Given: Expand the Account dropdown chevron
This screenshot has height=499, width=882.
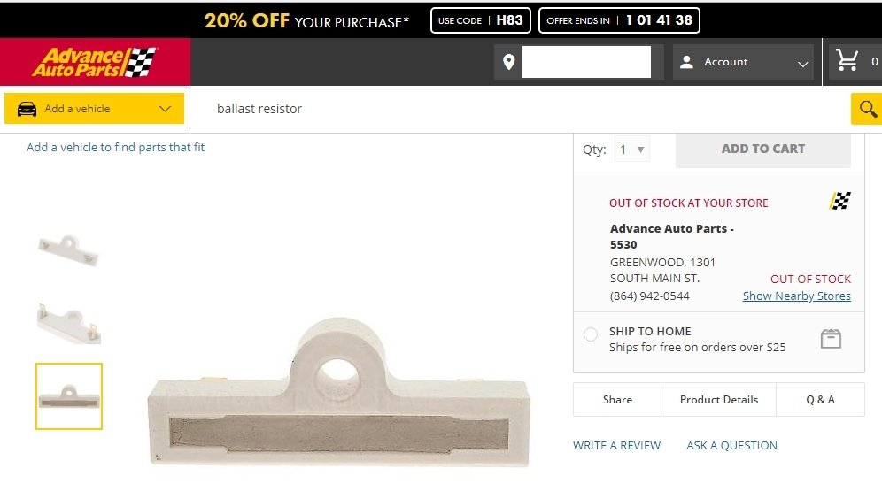Looking at the screenshot, I should pos(802,64).
